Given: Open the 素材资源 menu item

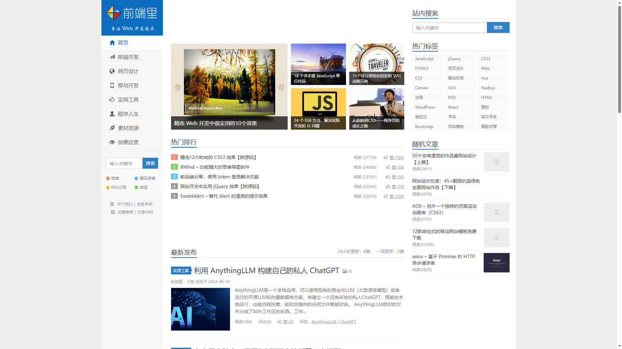Looking at the screenshot, I should point(132,128).
